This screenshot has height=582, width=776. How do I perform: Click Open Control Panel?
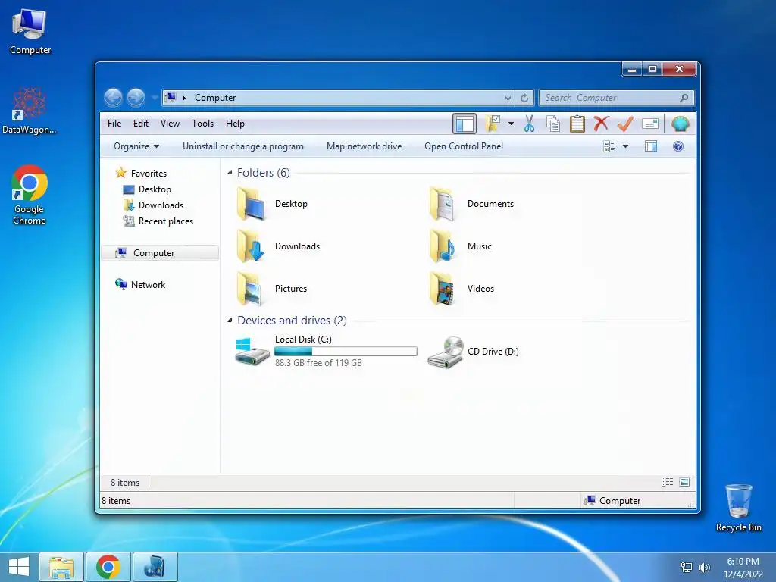464,146
